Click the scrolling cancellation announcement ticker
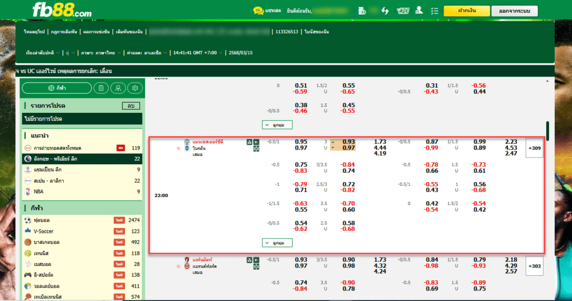Image resolution: width=572 pixels, height=301 pixels. coord(284,71)
